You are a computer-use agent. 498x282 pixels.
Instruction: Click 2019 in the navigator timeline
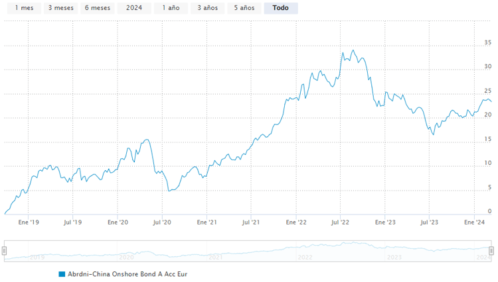37,257
